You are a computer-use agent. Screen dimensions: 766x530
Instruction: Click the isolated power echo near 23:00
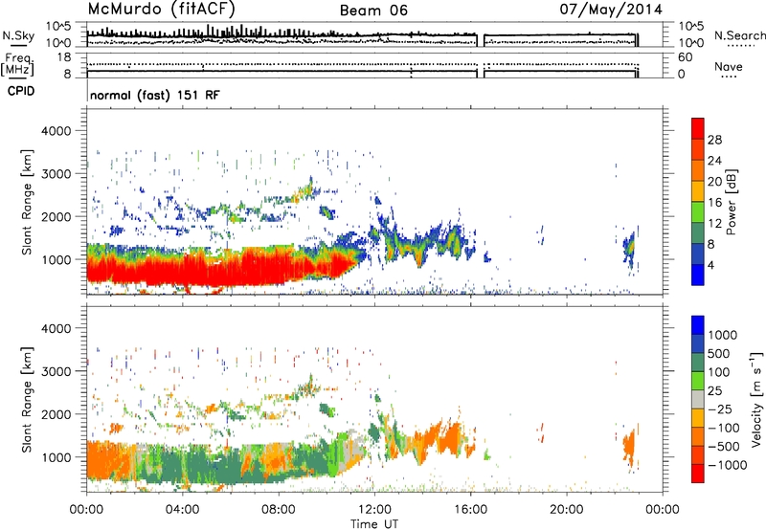click(x=631, y=249)
